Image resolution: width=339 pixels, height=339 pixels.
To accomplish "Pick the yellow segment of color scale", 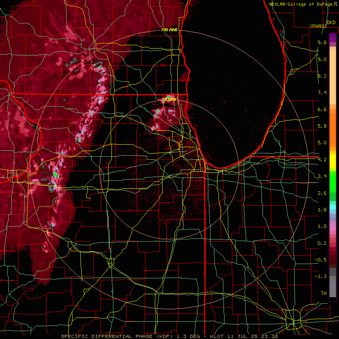I will (x=333, y=161).
